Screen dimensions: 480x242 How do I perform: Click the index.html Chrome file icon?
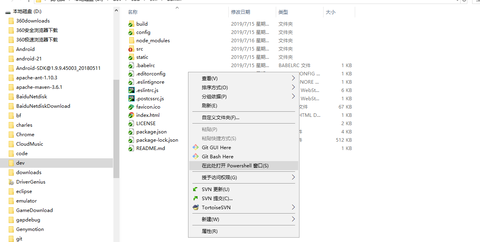point(131,115)
